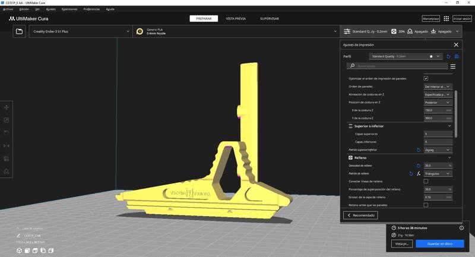
Task: Select the Mirror tool in left toolbar
Action: click(x=7, y=145)
